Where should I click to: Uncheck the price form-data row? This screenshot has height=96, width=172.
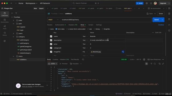51,44
